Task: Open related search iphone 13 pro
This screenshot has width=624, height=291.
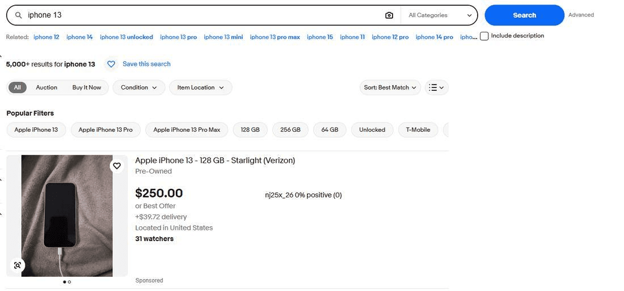Action: click(x=178, y=37)
